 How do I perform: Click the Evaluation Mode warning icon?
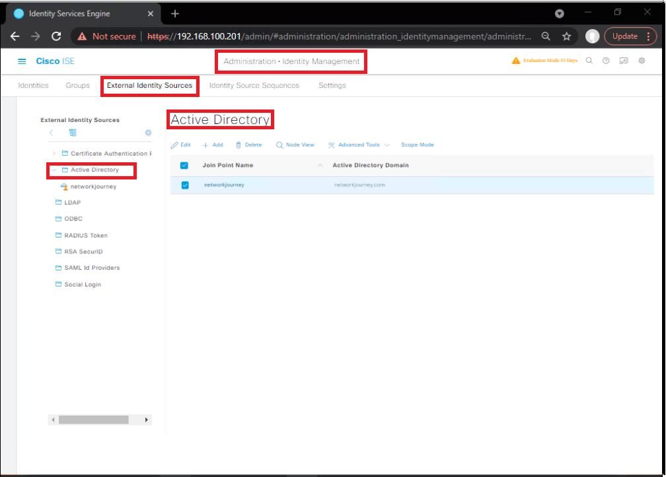point(515,61)
